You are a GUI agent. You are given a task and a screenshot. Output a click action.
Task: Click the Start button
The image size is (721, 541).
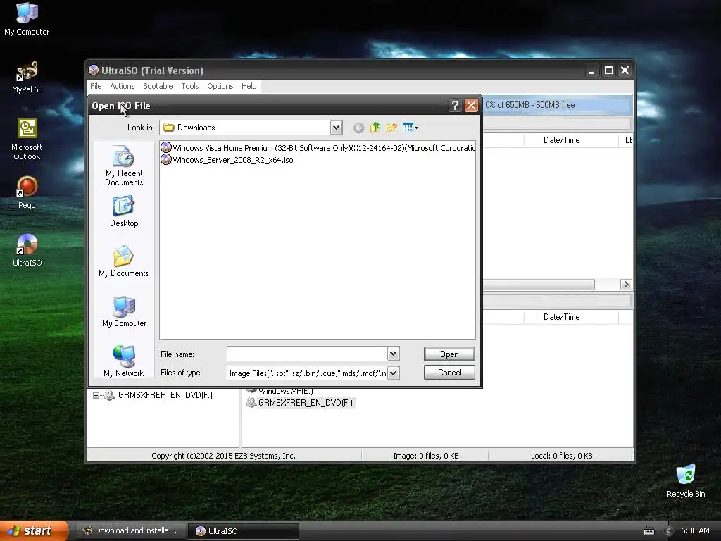34,530
